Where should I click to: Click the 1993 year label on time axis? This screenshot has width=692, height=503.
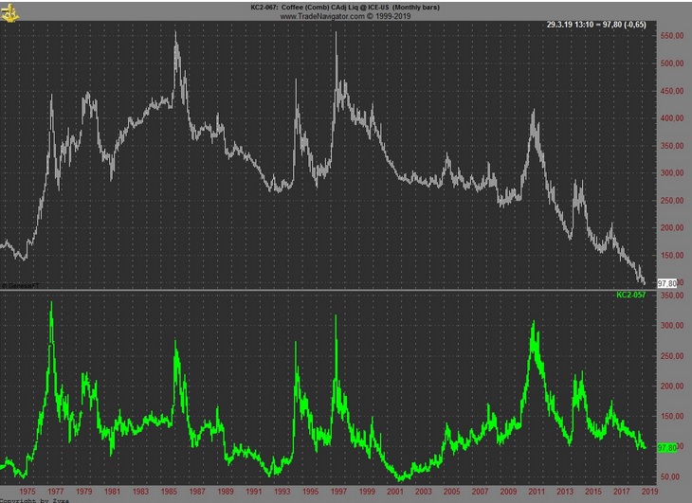point(282,492)
